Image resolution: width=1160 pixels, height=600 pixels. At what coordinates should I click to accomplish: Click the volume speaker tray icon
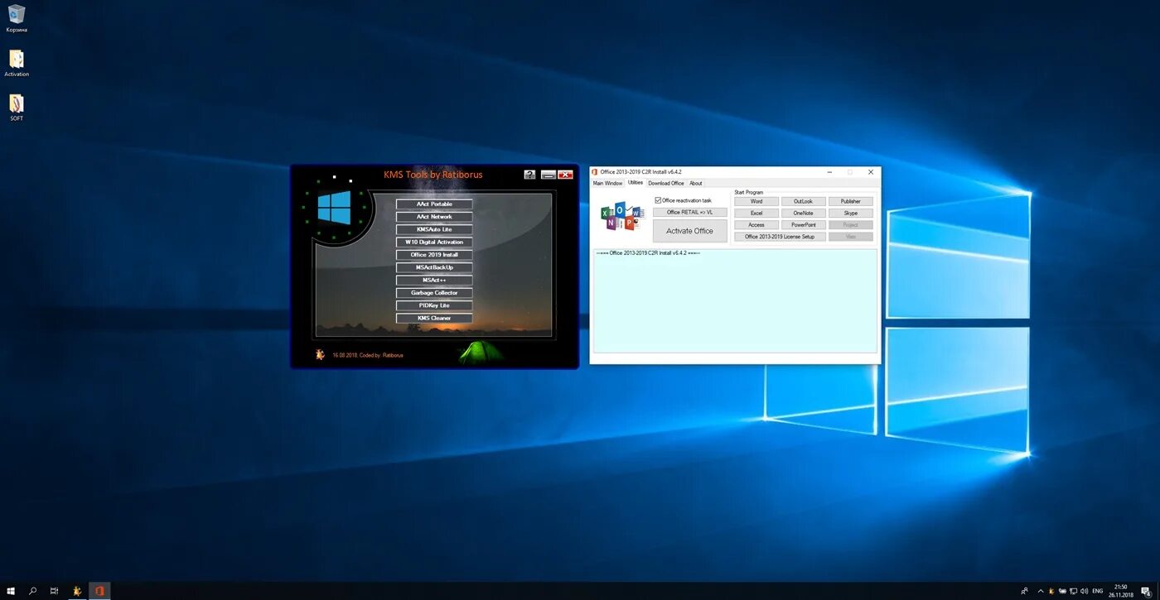[x=1084, y=591]
